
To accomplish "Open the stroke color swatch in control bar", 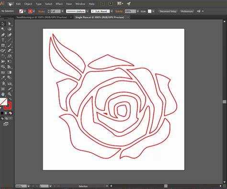I will 30,11.
